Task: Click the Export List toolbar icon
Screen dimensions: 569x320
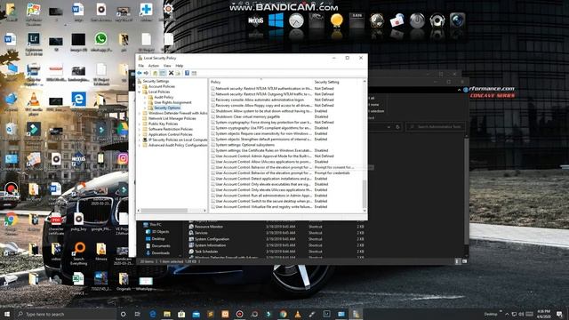Action: point(178,73)
